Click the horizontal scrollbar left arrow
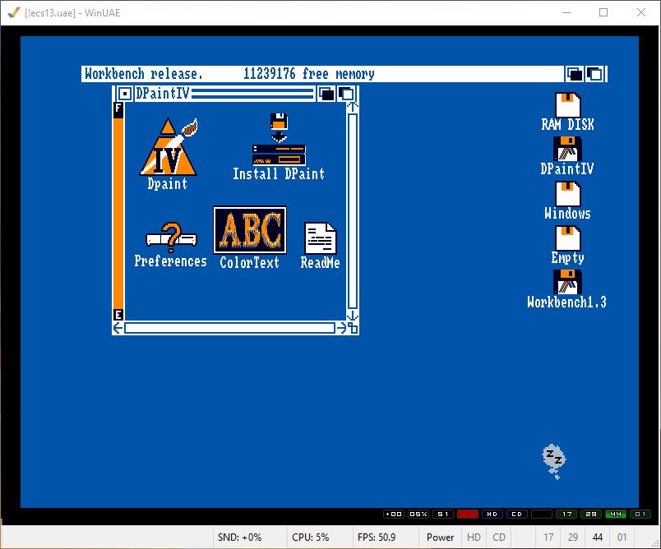The width and height of the screenshot is (661, 549). coord(118,328)
